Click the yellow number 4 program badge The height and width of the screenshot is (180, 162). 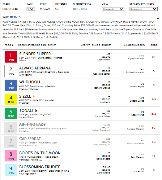[x=11, y=99]
